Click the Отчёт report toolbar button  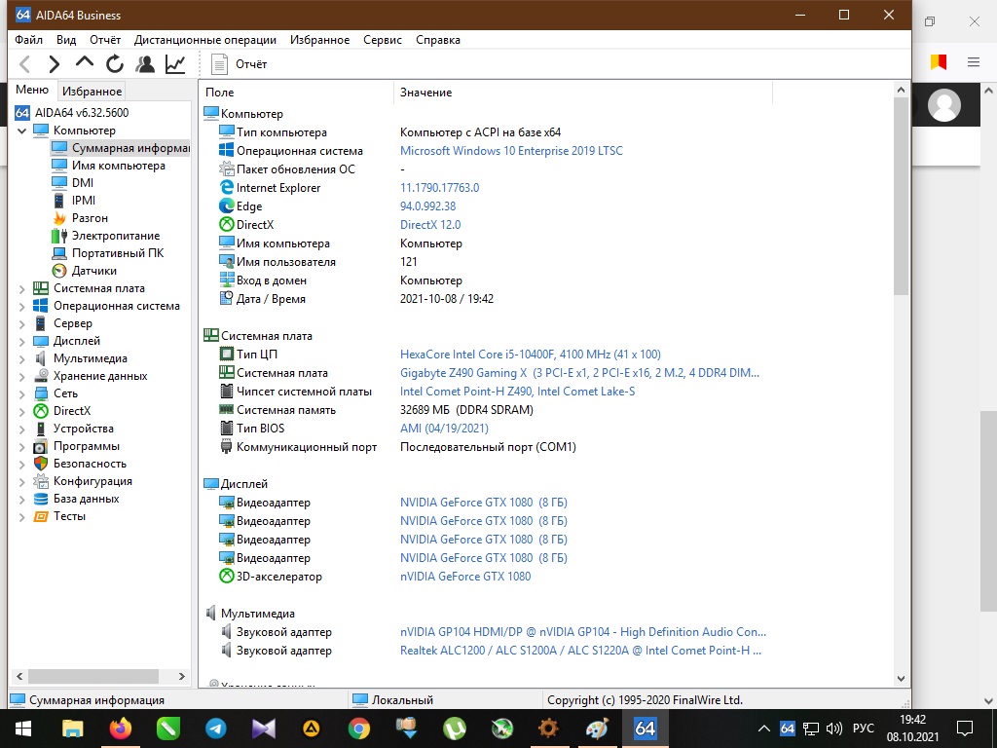coord(240,64)
